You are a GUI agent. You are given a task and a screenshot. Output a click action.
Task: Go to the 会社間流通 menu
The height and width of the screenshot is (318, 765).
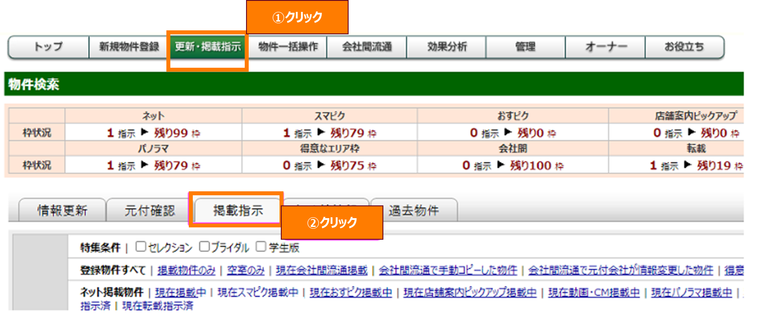[x=367, y=47]
